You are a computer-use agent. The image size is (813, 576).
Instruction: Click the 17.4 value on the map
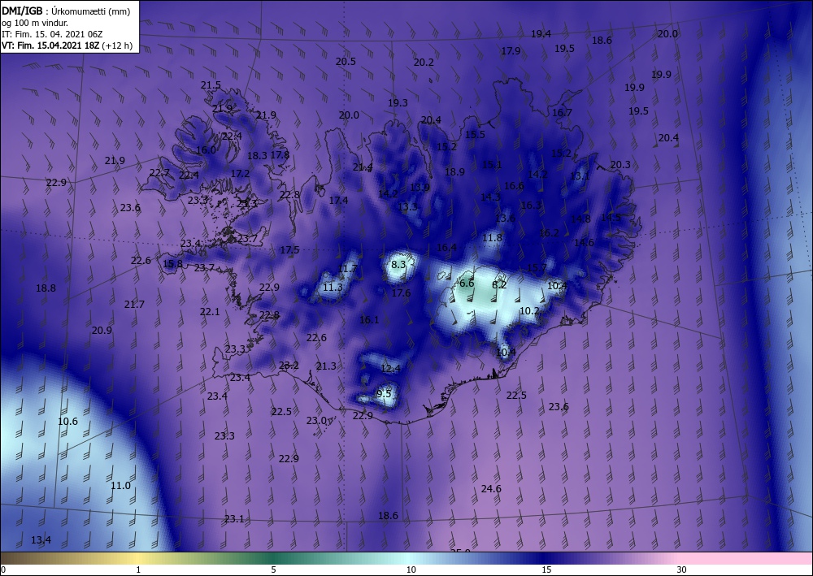click(338, 200)
